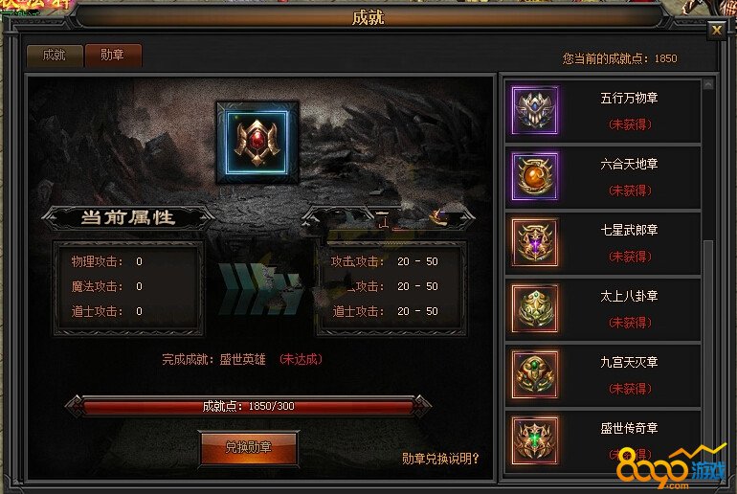Click the 未获得 status under 六合天地章
Viewport: 737px width, 494px height.
(630, 191)
